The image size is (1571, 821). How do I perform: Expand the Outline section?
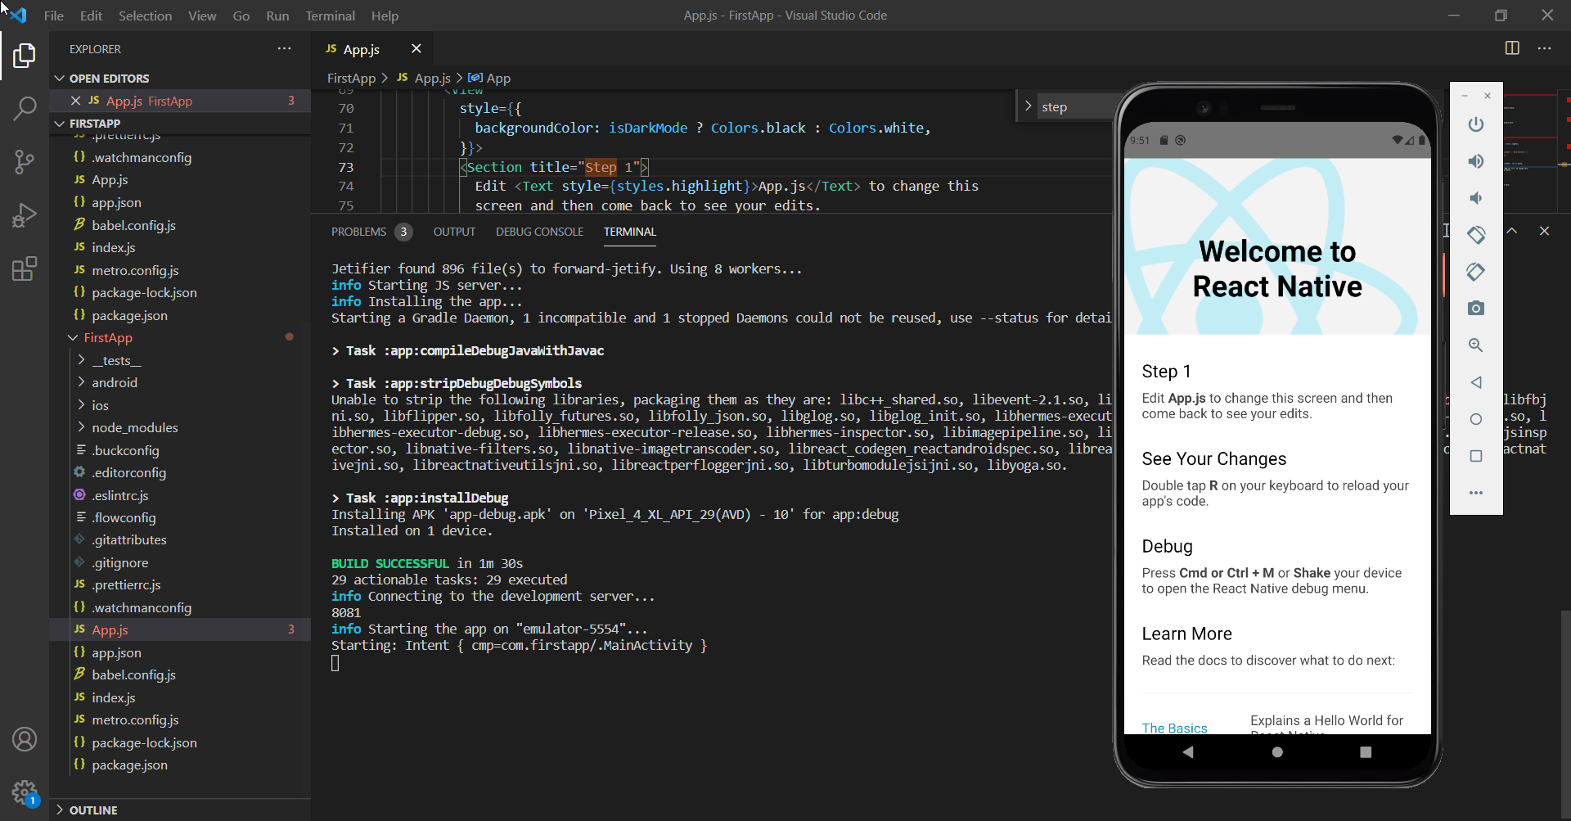[x=180, y=810]
